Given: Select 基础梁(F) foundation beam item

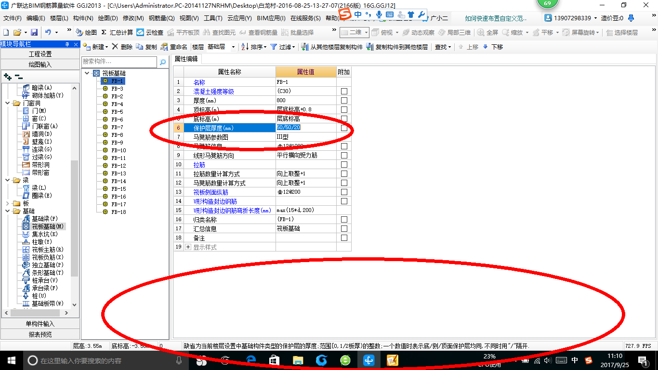Looking at the screenshot, I should 40,219.
